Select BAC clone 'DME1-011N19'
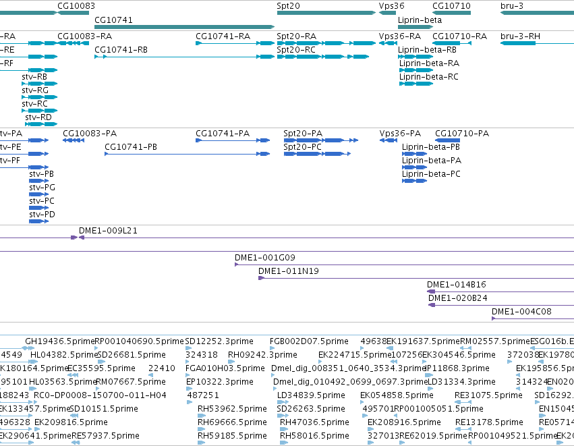The height and width of the screenshot is (446, 574). pos(289,272)
